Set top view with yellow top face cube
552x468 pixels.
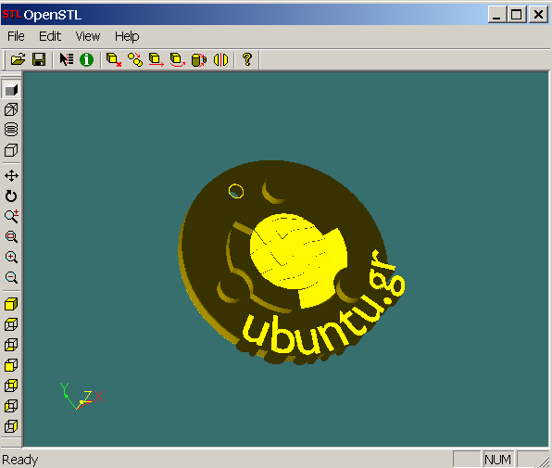(11, 324)
